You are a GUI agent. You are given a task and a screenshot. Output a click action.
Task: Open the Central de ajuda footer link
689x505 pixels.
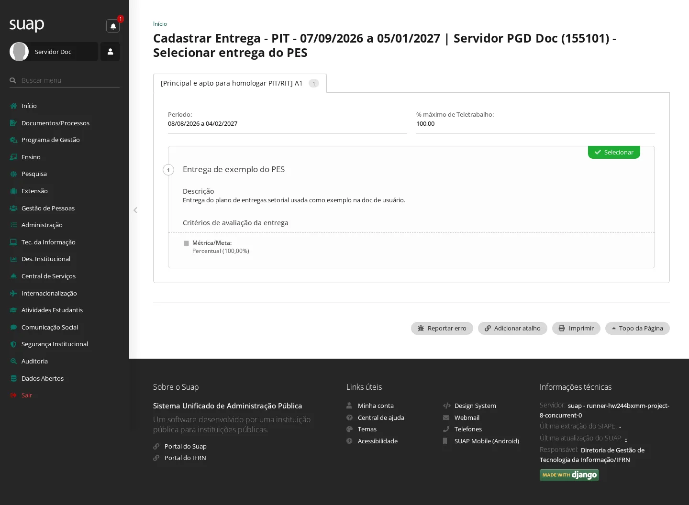pyautogui.click(x=381, y=417)
